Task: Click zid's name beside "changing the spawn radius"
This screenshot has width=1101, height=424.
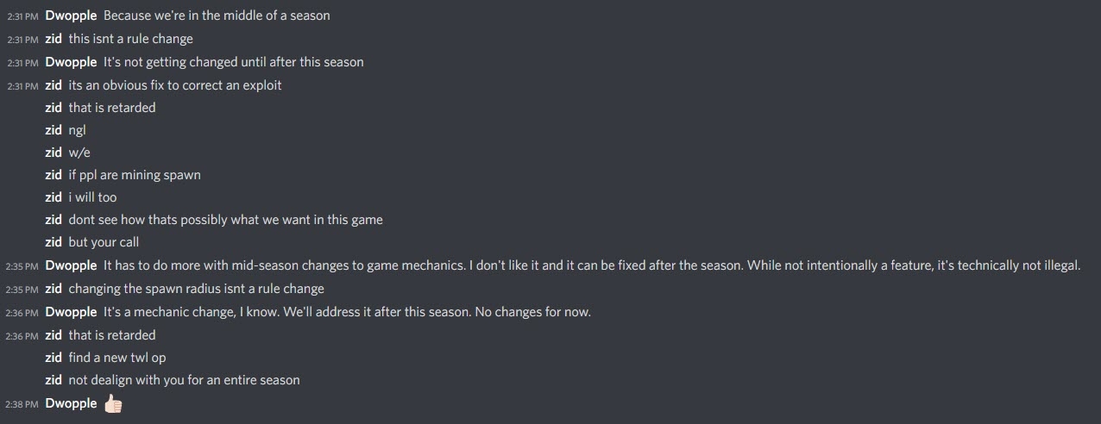Action: [53, 289]
